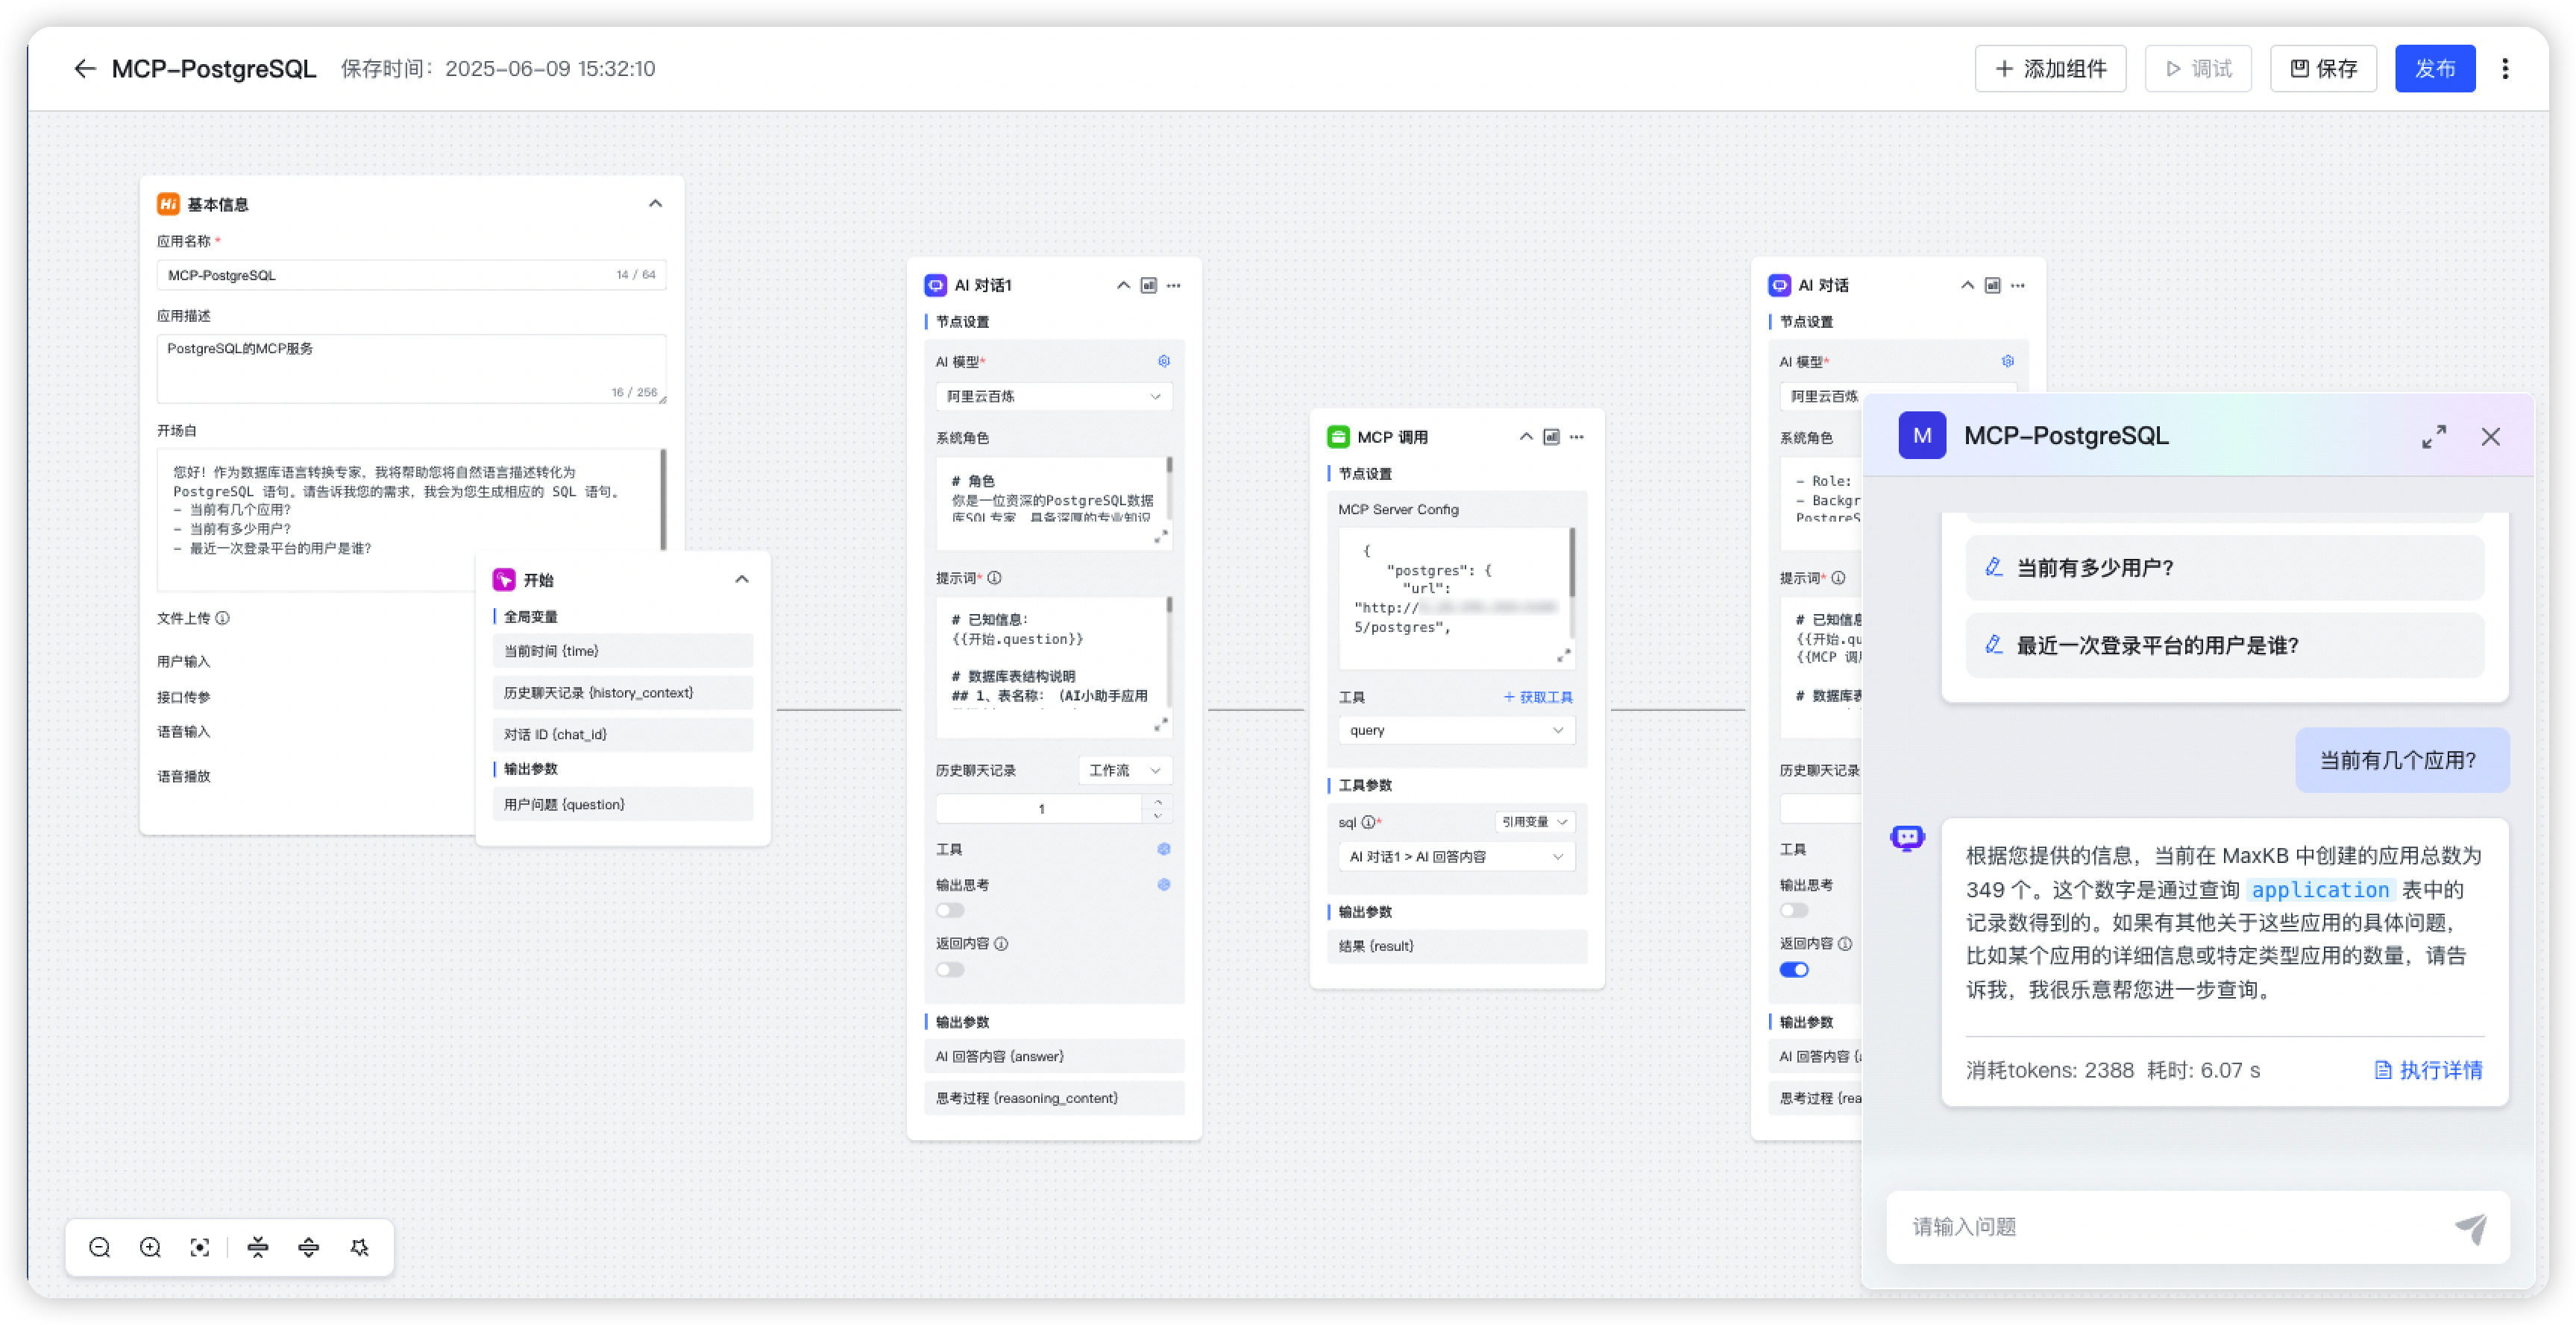Screen dimensions: 2576x1325
Task: Toggle 输出思考 switch in AI 对话1 node
Action: [950, 911]
